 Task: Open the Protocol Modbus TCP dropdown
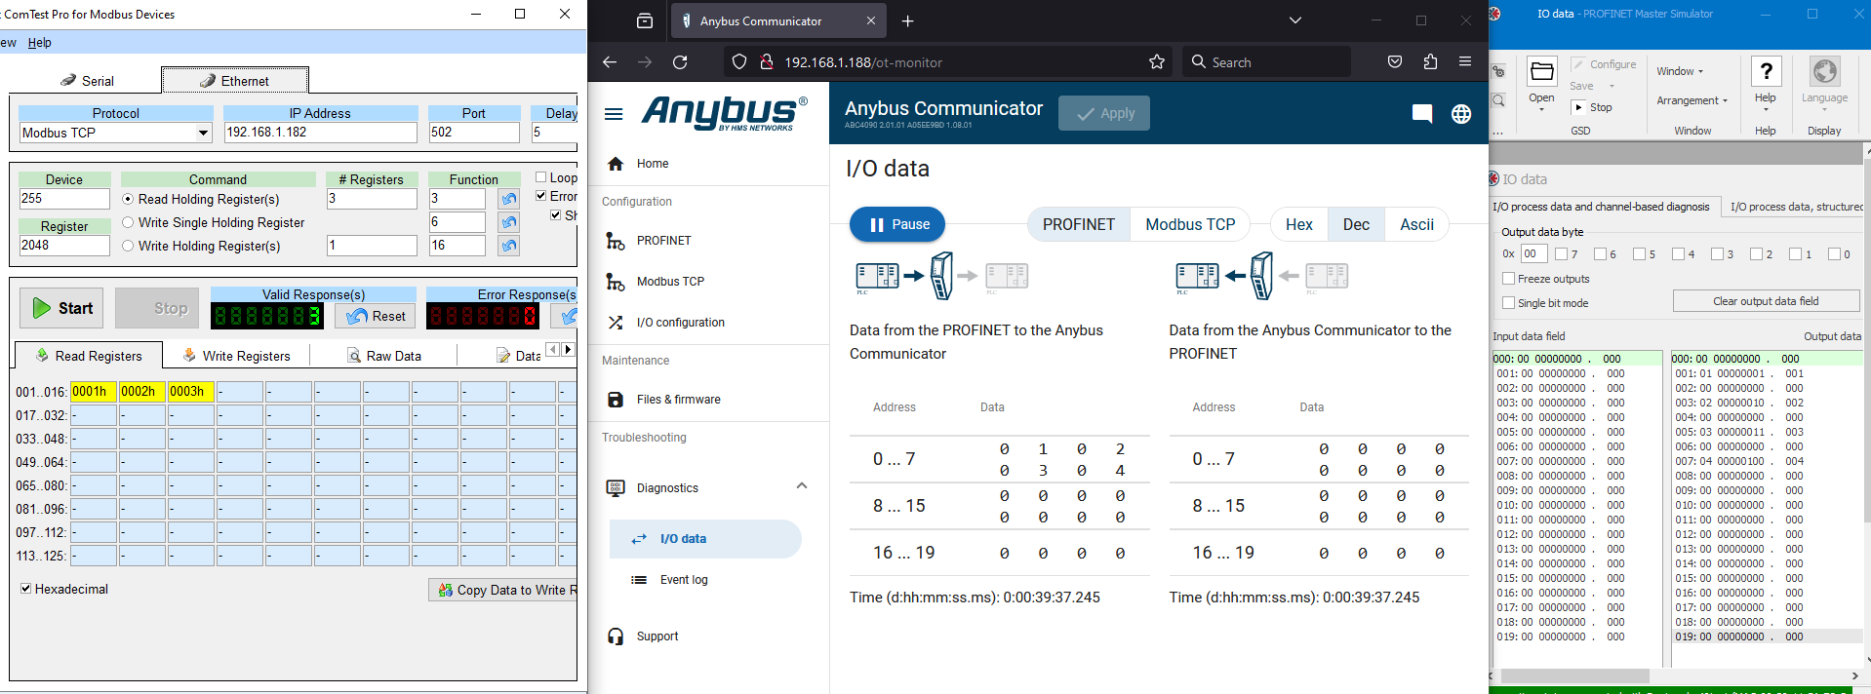coord(203,133)
